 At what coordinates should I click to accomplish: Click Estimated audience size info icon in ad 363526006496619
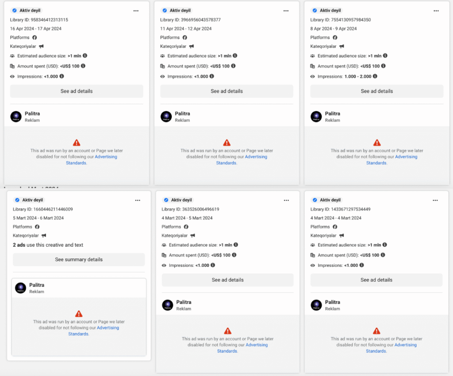tap(236, 245)
